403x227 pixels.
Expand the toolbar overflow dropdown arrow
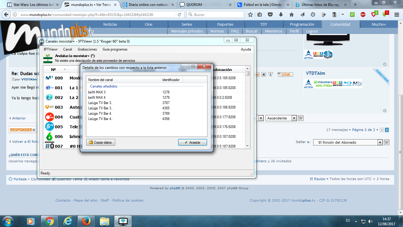pyautogui.click(x=343, y=14)
